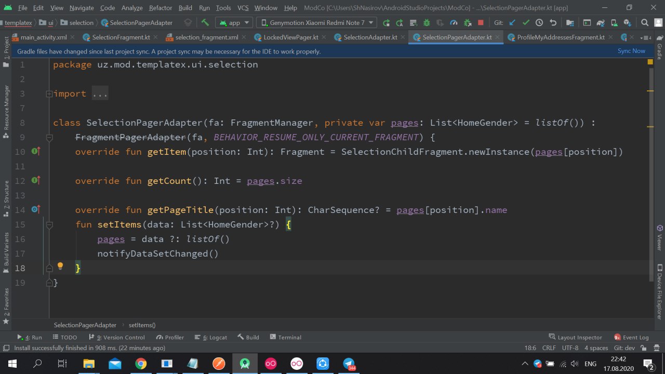This screenshot has height=374, width=665.
Task: Click the Git Update Project blue arrow
Action: [513, 23]
